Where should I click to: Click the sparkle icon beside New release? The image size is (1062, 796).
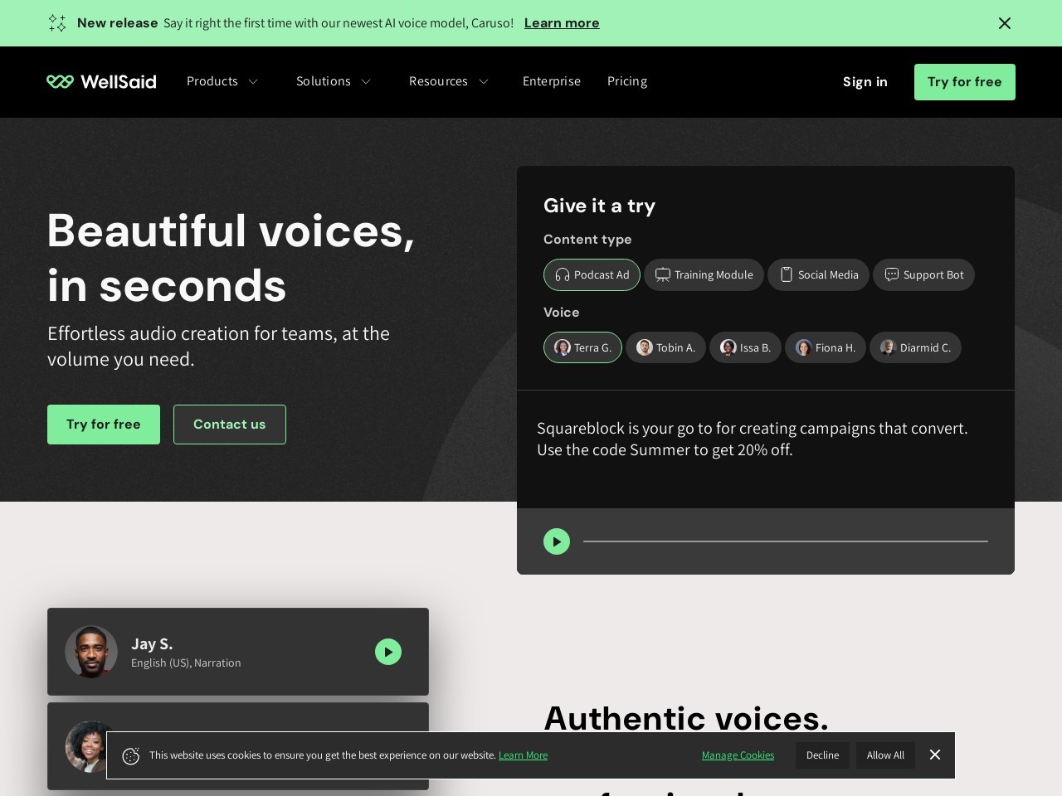click(57, 23)
